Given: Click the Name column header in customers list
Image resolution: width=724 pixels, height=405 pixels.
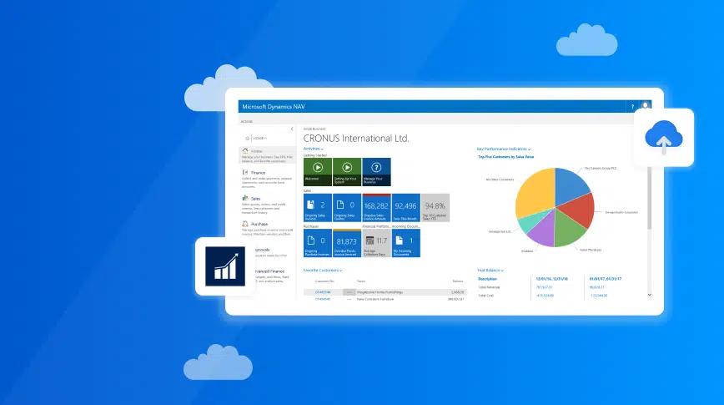Looking at the screenshot, I should pyautogui.click(x=361, y=281).
